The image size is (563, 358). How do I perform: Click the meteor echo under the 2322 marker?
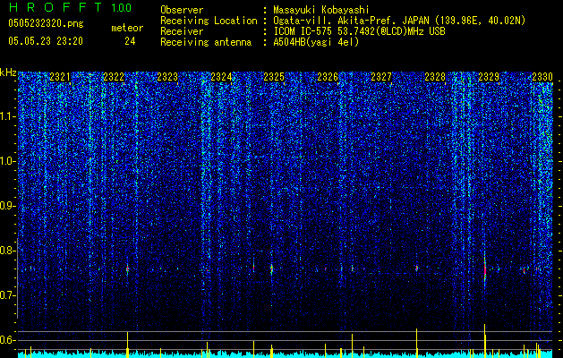pyautogui.click(x=127, y=268)
